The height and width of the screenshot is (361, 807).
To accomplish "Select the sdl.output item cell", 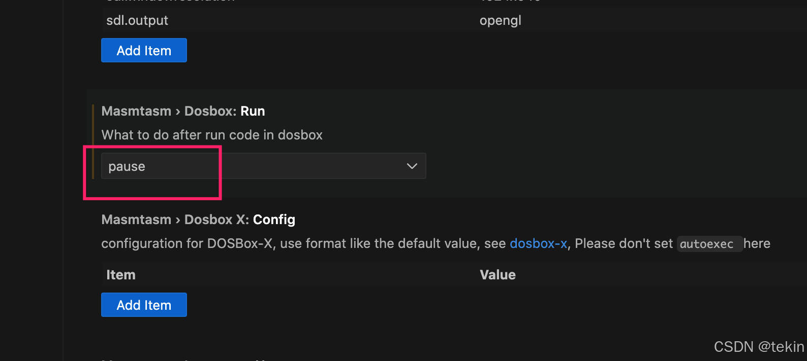I will point(137,20).
